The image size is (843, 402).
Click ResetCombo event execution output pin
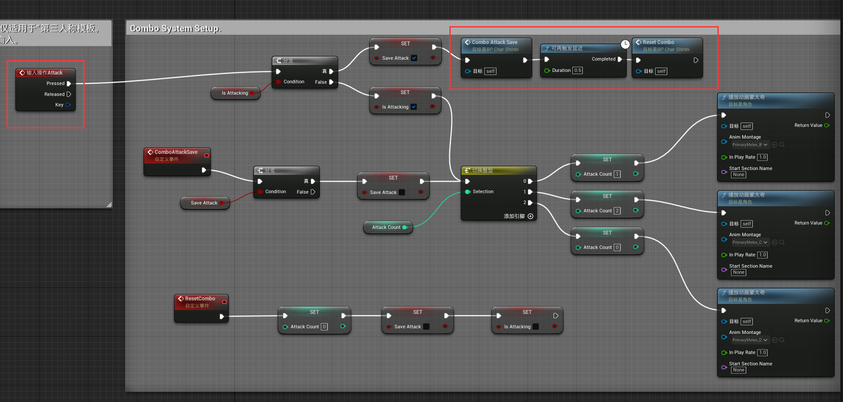[x=222, y=317]
